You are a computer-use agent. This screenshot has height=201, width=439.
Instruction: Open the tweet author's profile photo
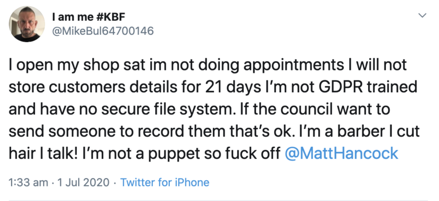(27, 24)
